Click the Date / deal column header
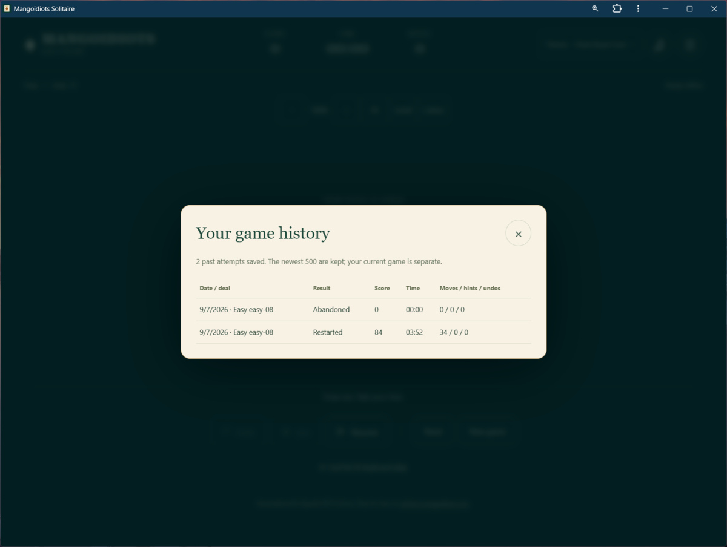727x547 pixels. pyautogui.click(x=215, y=288)
